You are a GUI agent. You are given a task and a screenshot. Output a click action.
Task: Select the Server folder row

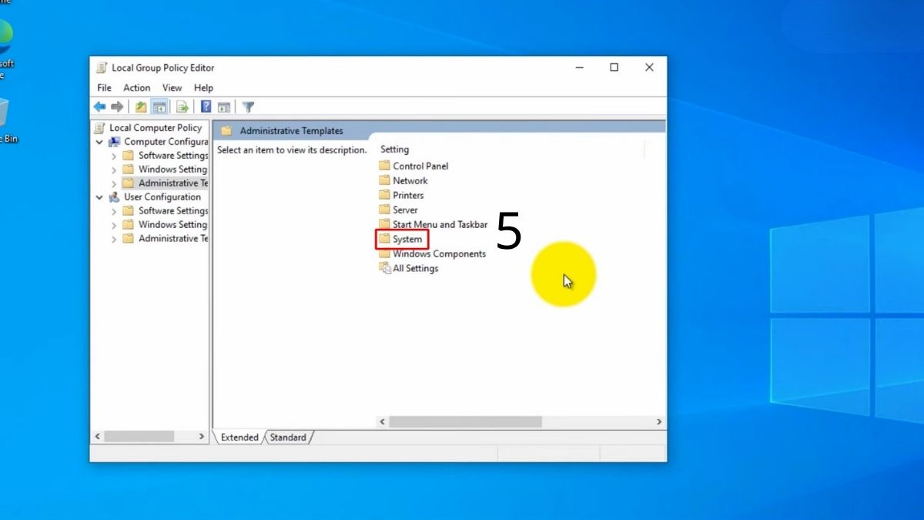coord(405,210)
